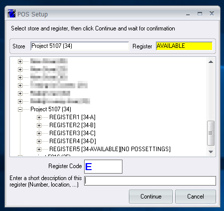
Task: Click the Continue button
Action: 151,197
